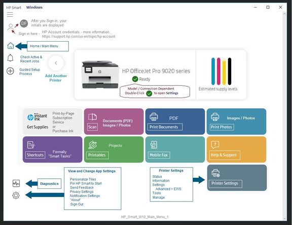Image resolution: width=292 pixels, height=225 pixels.
Task: Click the previous printer chevron arrow
Action: tap(56, 63)
